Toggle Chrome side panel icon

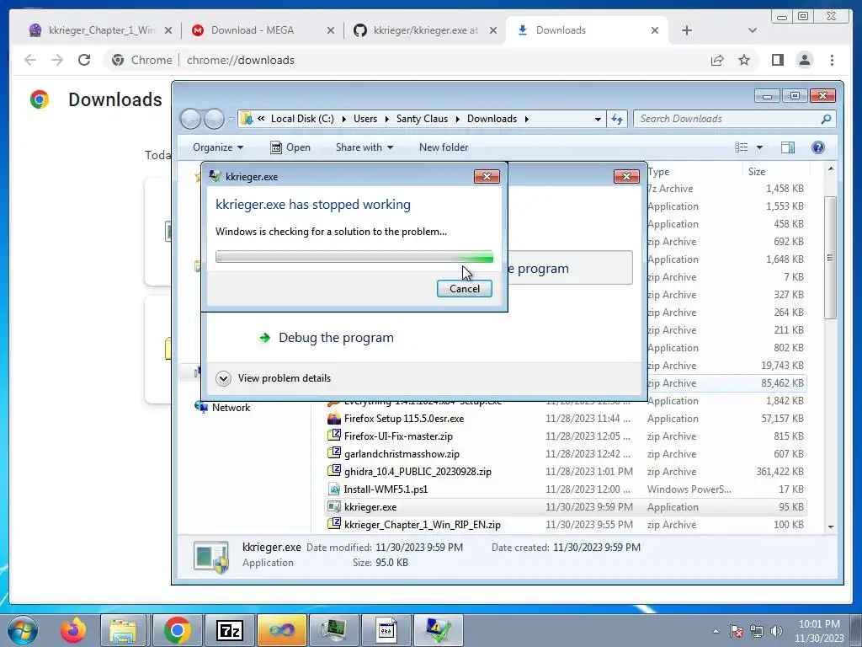click(x=777, y=60)
